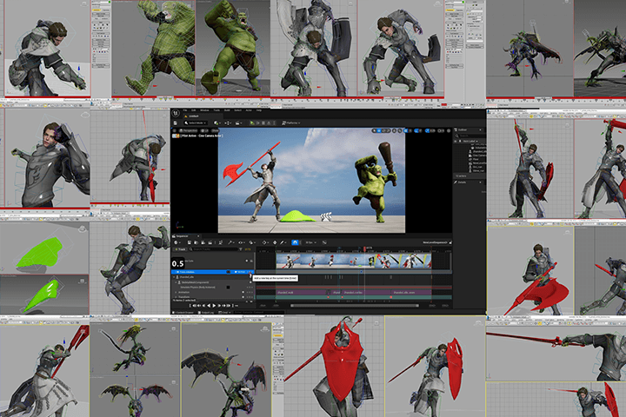Open the Output Log

pos(206,313)
